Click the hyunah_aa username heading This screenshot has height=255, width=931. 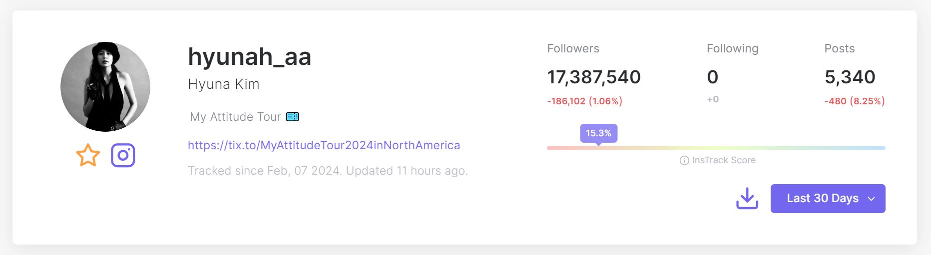tap(249, 56)
